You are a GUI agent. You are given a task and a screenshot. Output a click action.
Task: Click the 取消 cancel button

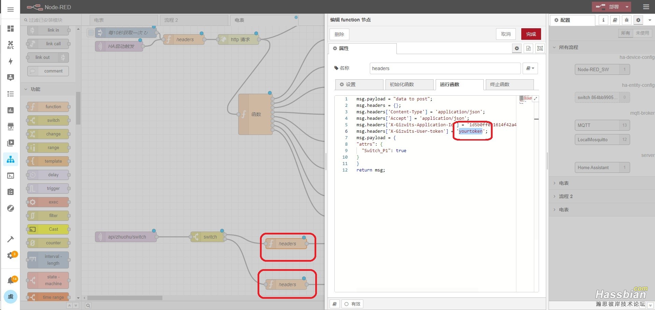point(506,34)
